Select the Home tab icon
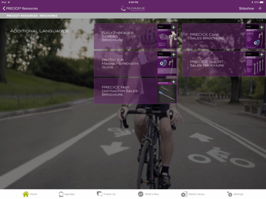This screenshot has width=266, height=199. click(26, 194)
